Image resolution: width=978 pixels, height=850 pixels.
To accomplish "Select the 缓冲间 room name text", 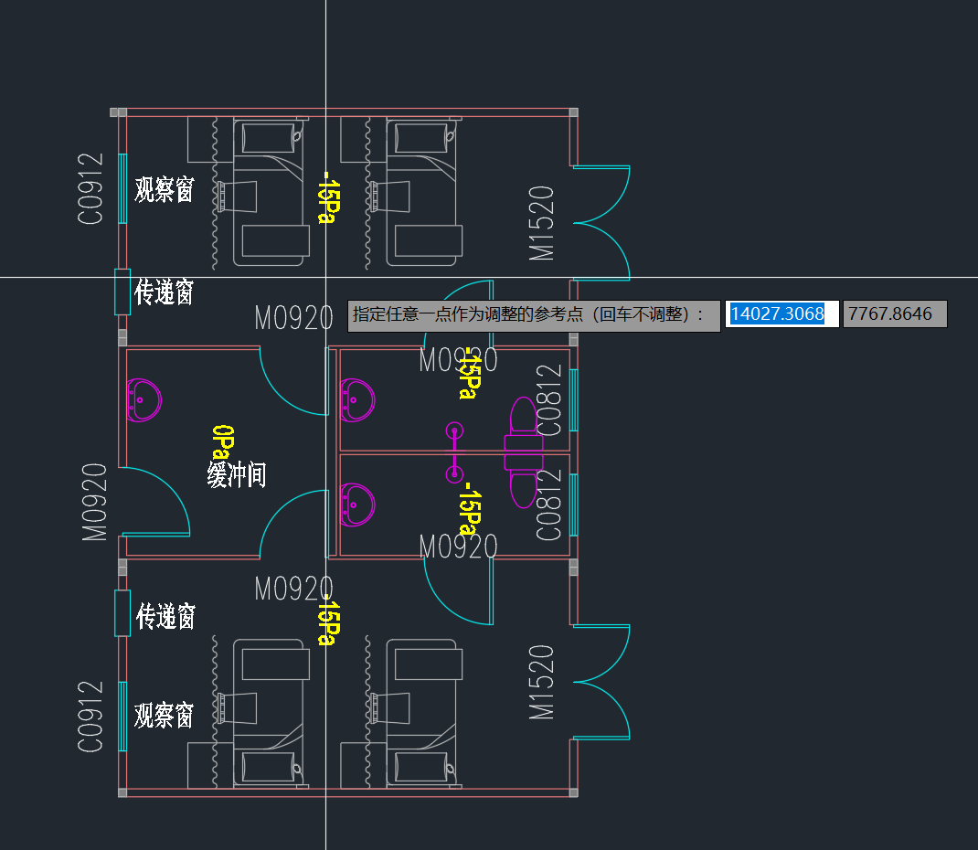I will tap(237, 475).
